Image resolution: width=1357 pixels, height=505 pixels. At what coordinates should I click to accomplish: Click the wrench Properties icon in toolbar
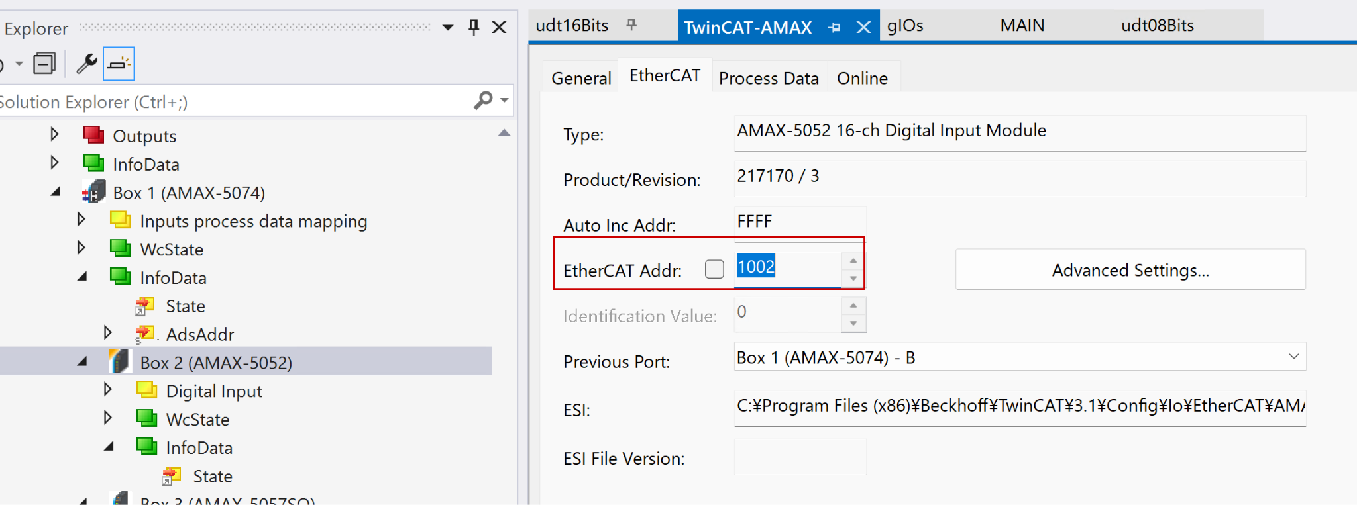coord(86,64)
